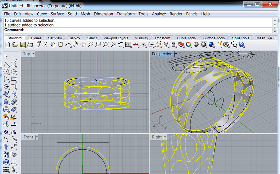Click the '15 curves added to selection.' history line

30,20
